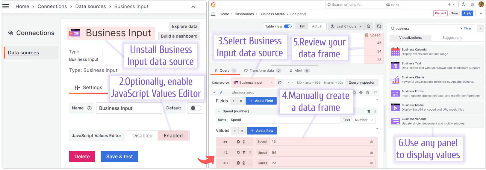Click the Query inspector button

pos(361,82)
